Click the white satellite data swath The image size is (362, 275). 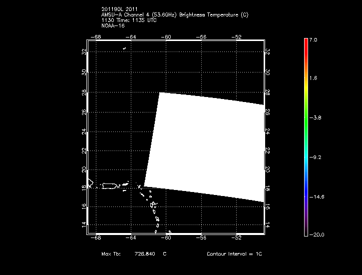210,145
